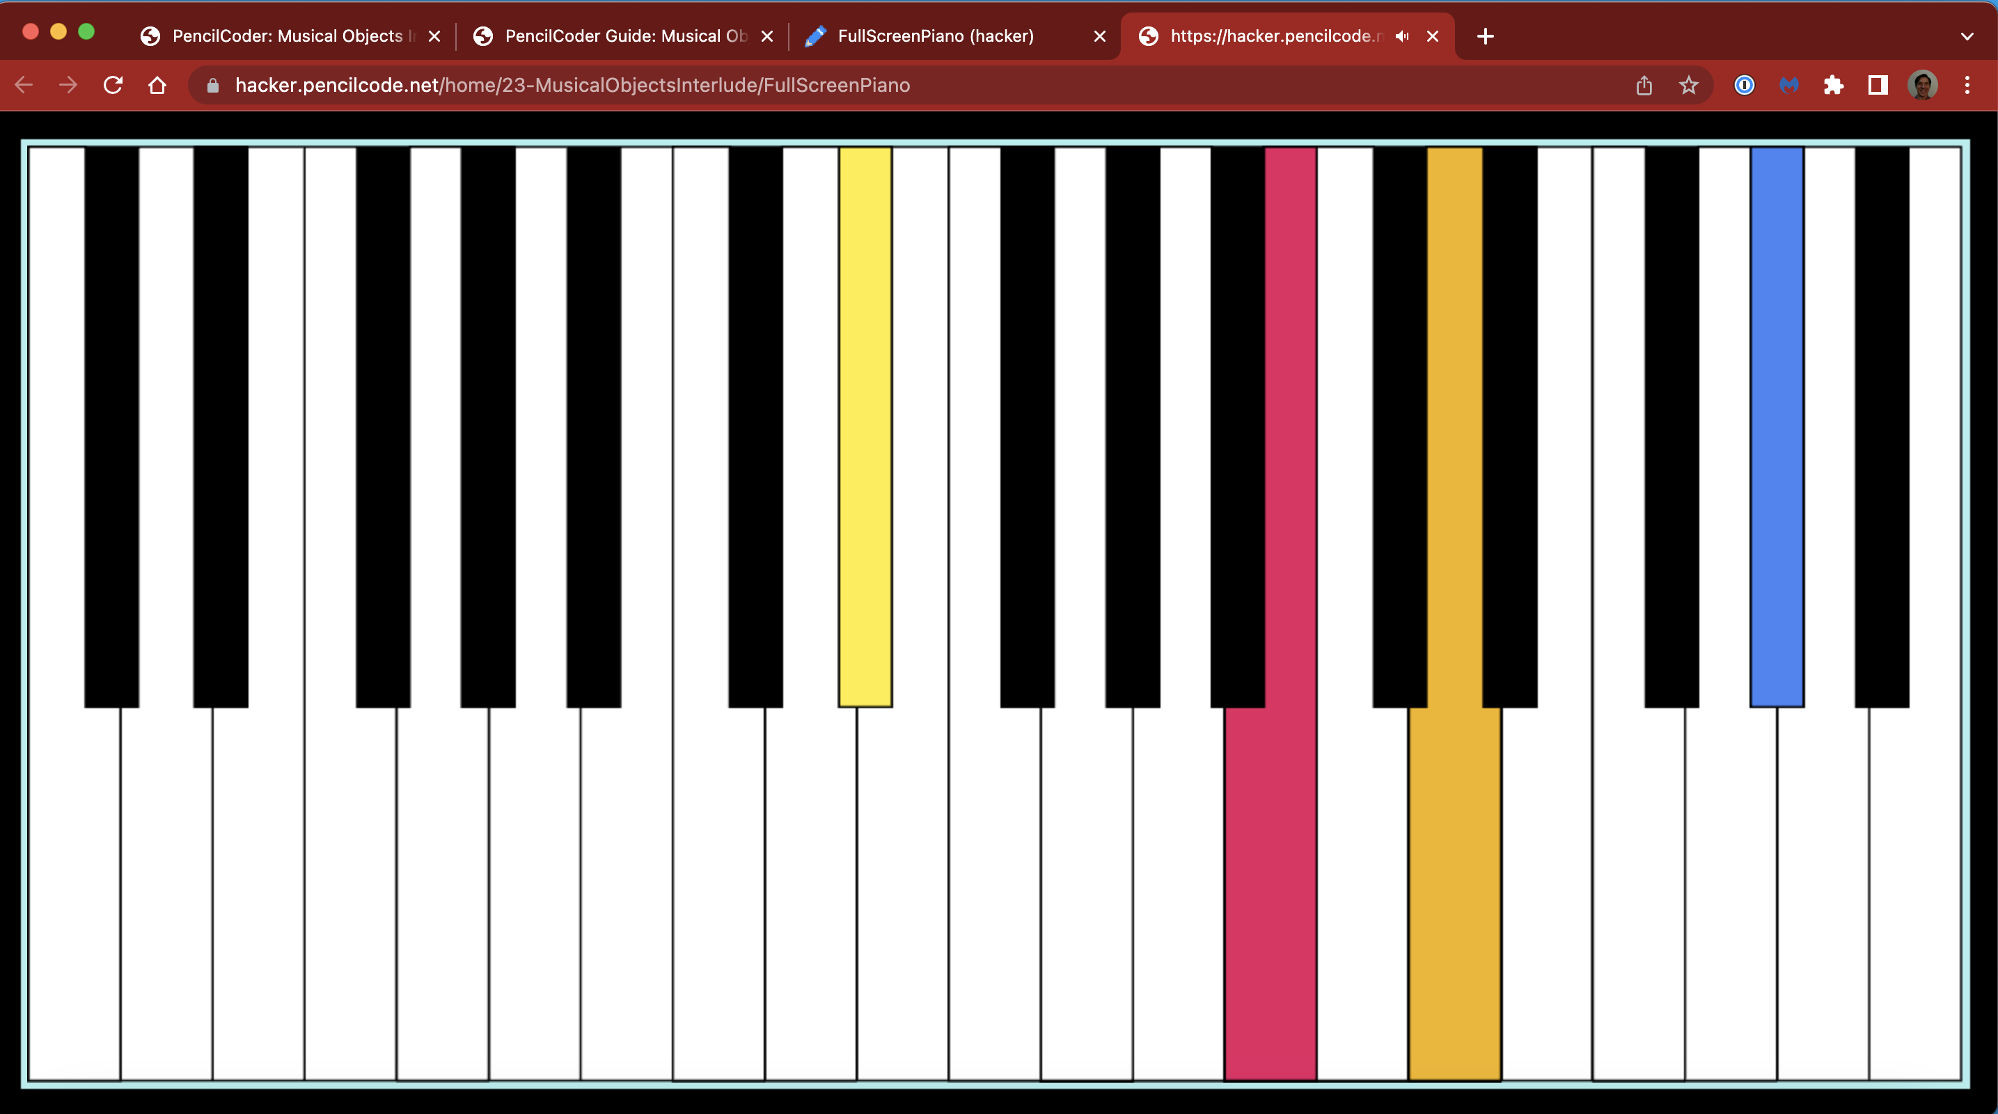
Task: Click the home page icon
Action: click(x=157, y=86)
